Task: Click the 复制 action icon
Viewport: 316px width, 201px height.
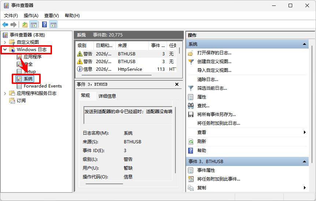Action: click(x=191, y=188)
